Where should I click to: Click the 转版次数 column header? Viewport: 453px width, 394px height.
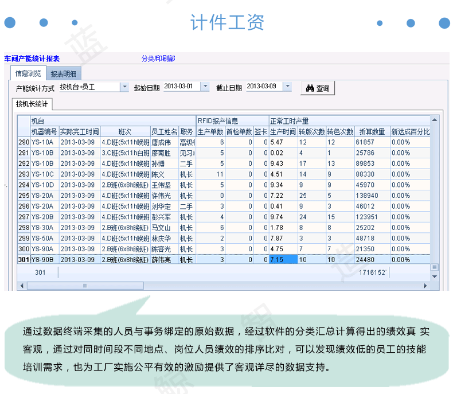[x=312, y=132]
